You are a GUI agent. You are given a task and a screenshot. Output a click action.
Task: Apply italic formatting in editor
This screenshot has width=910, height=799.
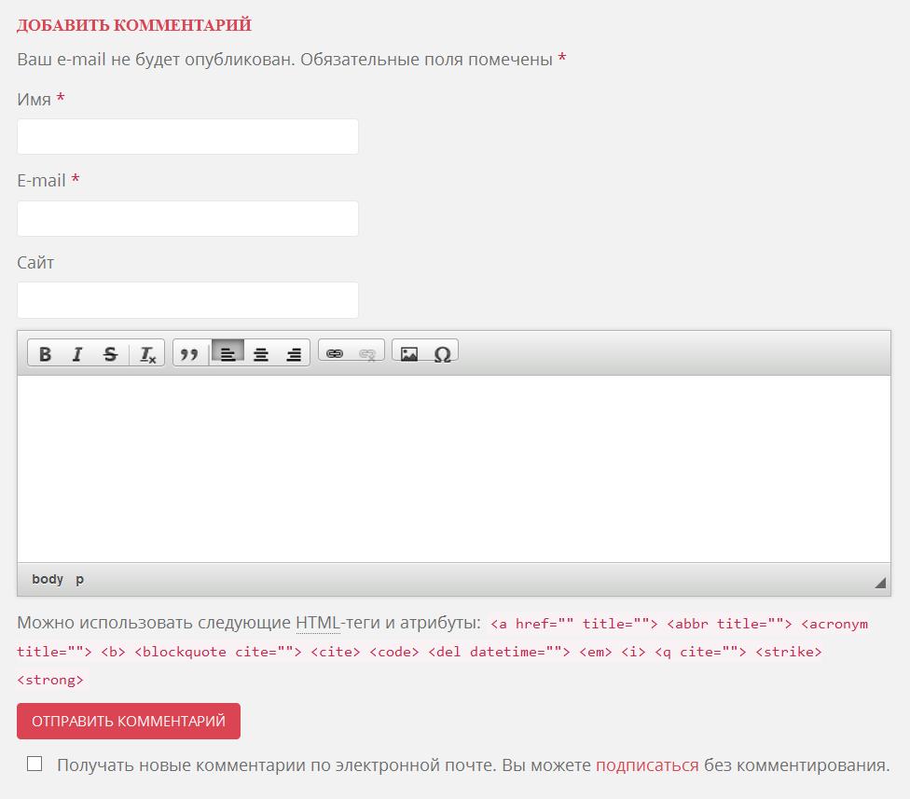tap(77, 354)
